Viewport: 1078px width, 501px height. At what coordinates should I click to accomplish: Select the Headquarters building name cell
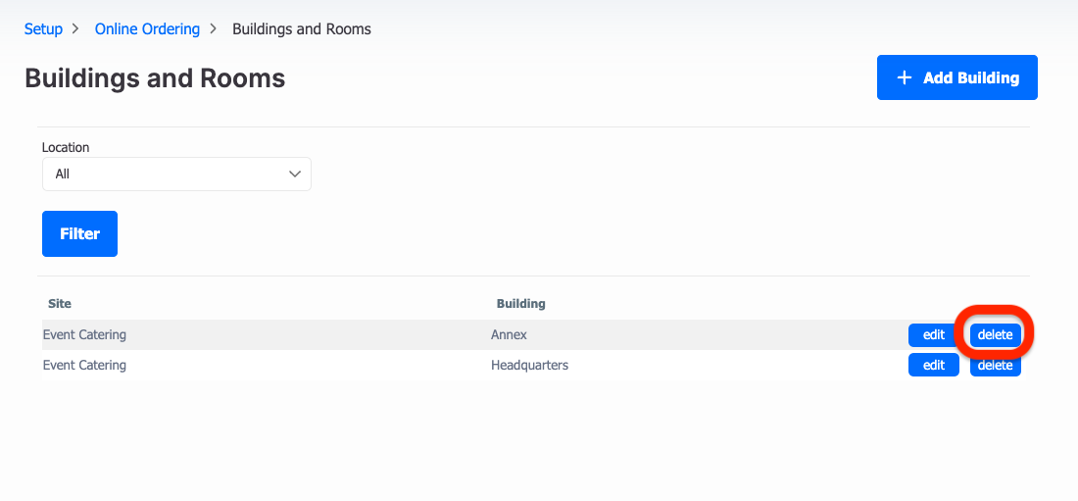click(529, 365)
